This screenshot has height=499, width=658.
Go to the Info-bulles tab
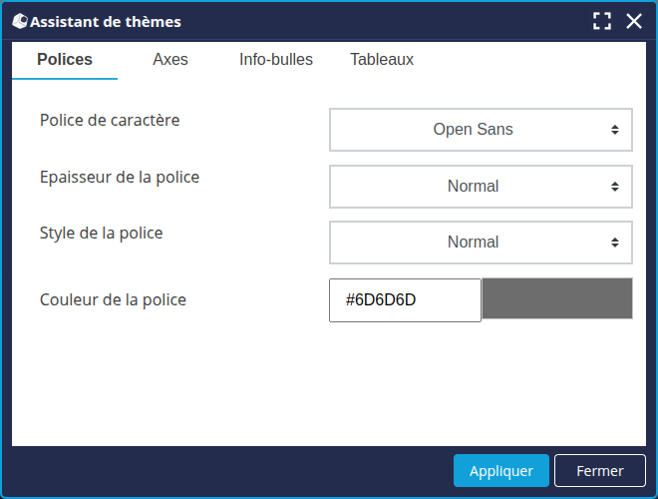[276, 60]
